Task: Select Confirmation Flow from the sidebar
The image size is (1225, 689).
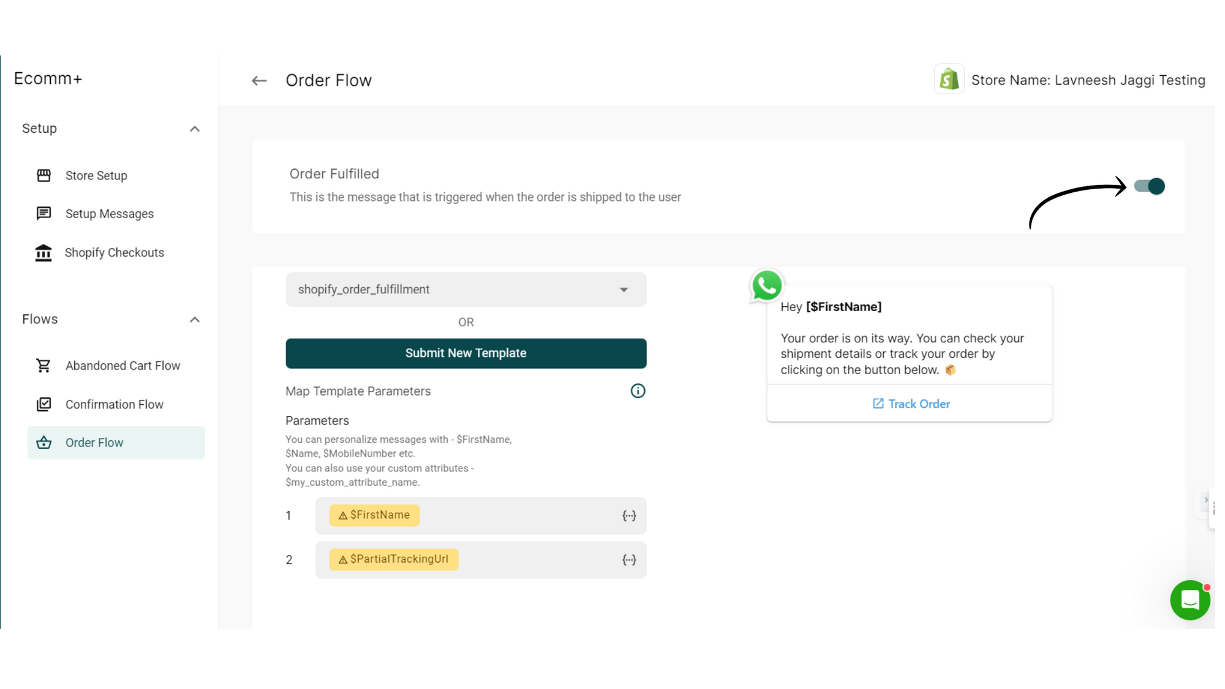Action: 114,404
